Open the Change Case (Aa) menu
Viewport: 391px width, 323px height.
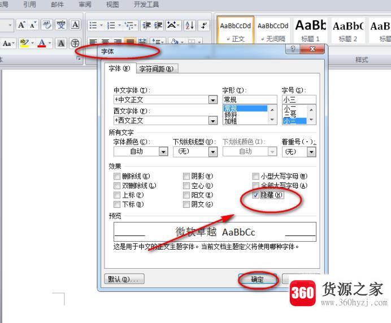pyautogui.click(x=8, y=43)
